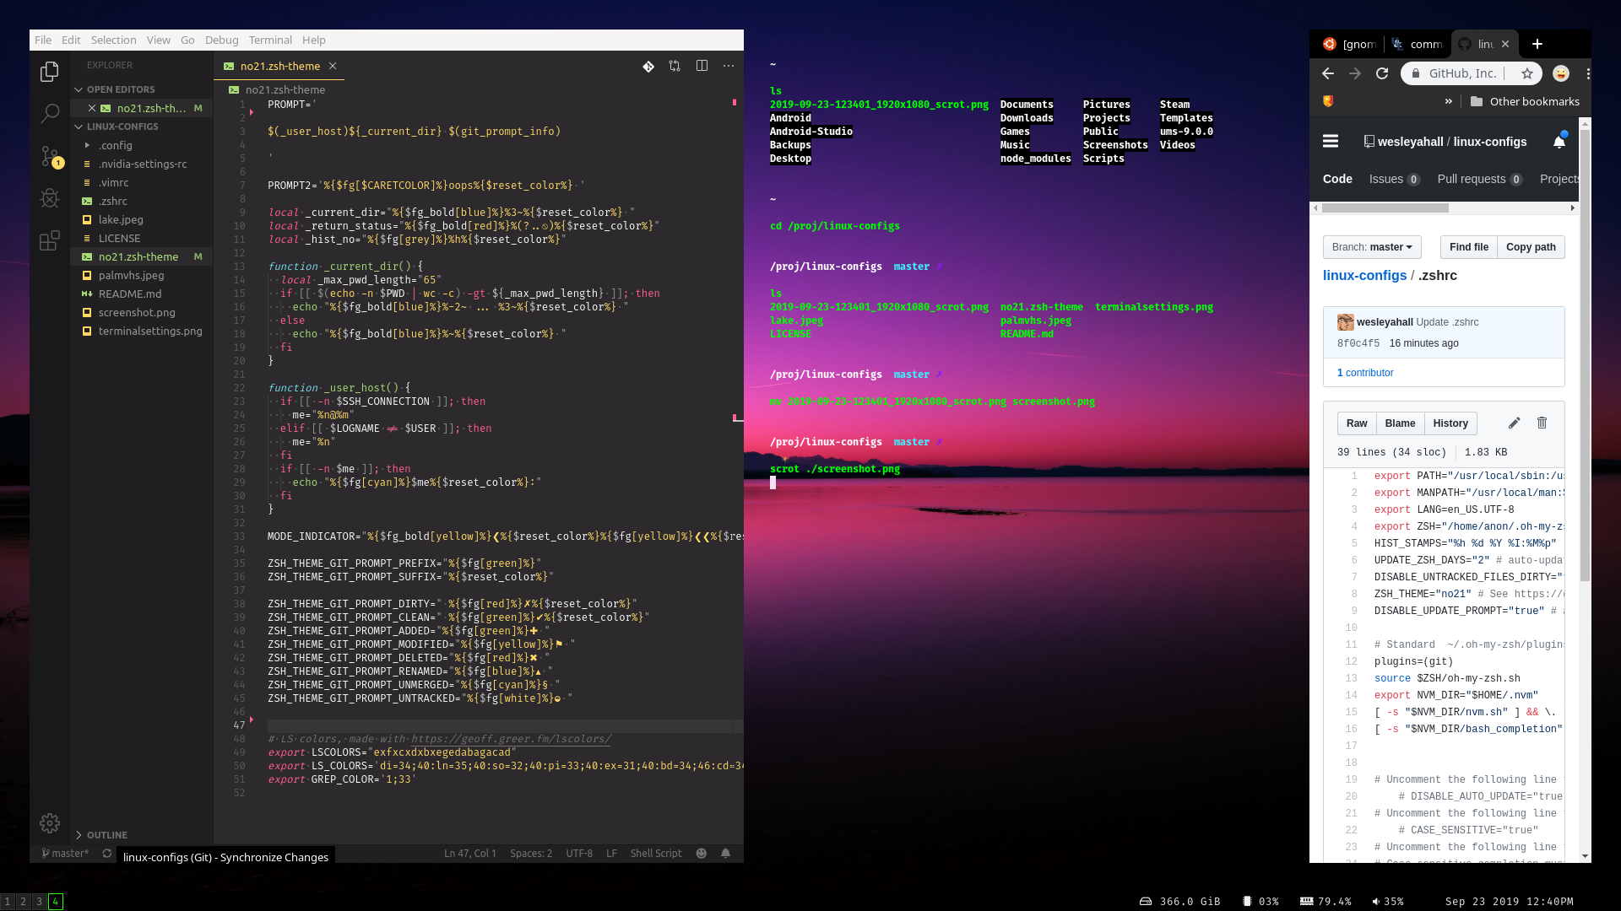This screenshot has height=911, width=1621.
Task: Switch to workspace 2 indicator
Action: (23, 902)
